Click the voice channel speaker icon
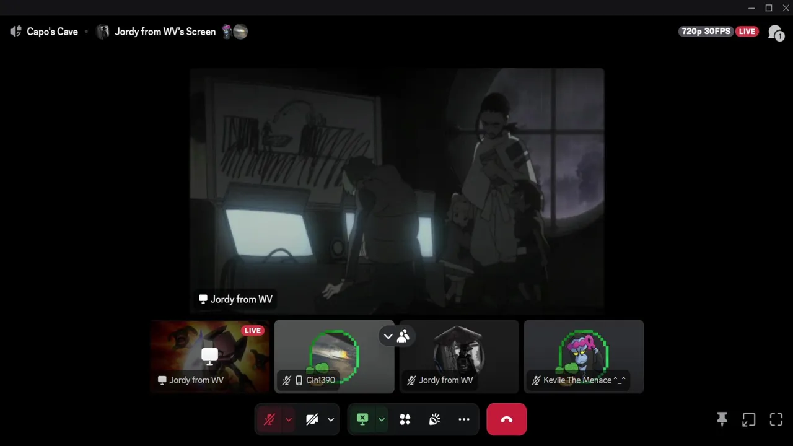This screenshot has width=793, height=446. click(16, 32)
